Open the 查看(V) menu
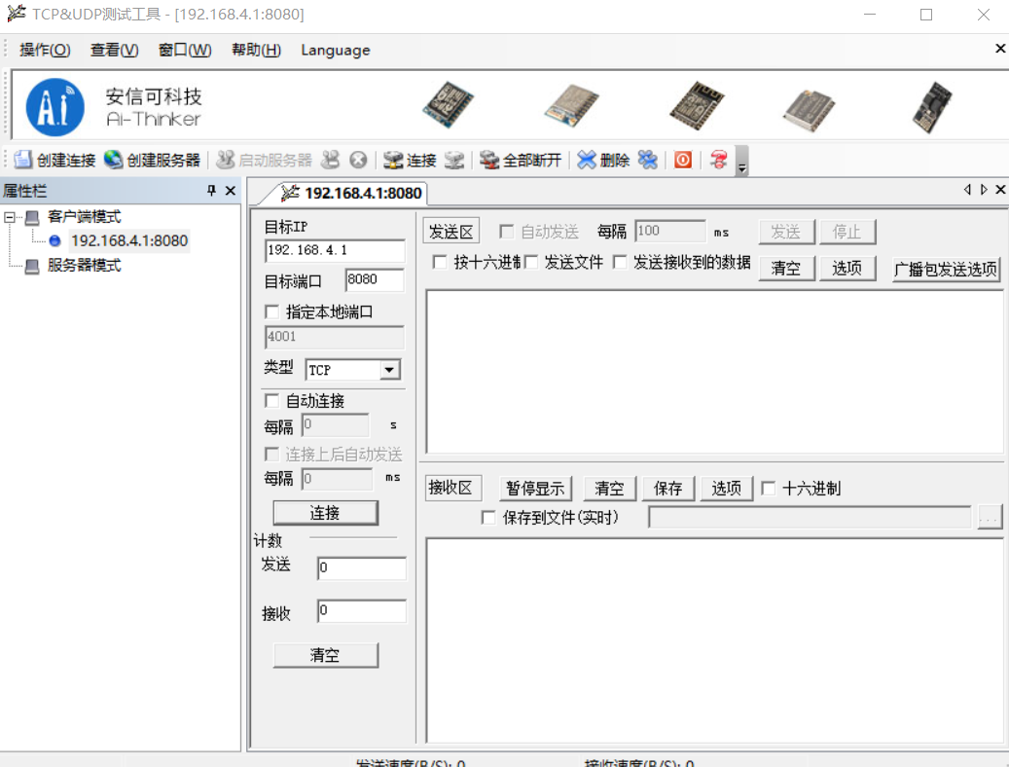 114,50
